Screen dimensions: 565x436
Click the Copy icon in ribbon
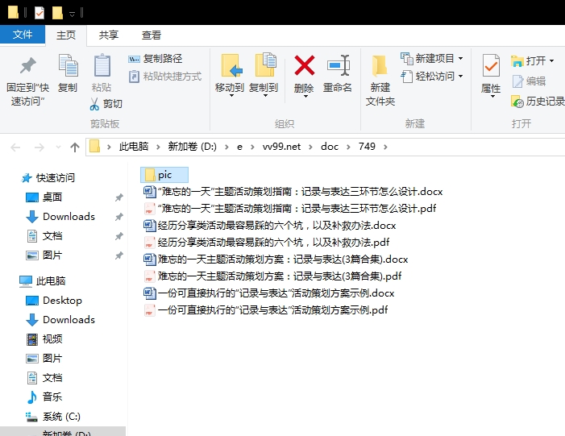pos(68,65)
